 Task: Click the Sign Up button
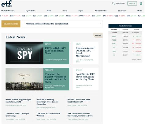132,3
